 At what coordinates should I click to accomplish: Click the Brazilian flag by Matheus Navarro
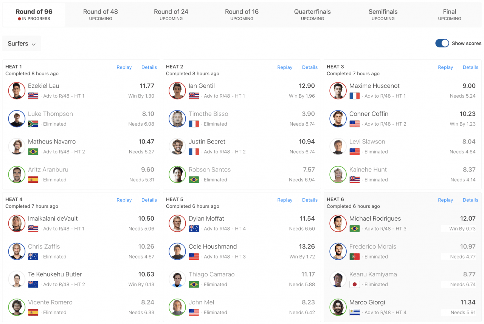pyautogui.click(x=33, y=152)
